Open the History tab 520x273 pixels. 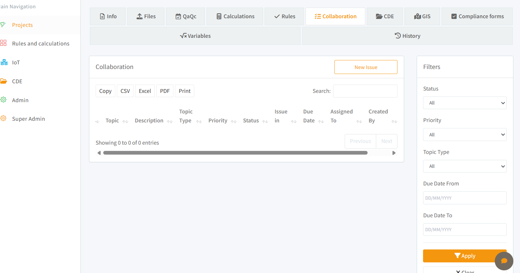tap(407, 36)
